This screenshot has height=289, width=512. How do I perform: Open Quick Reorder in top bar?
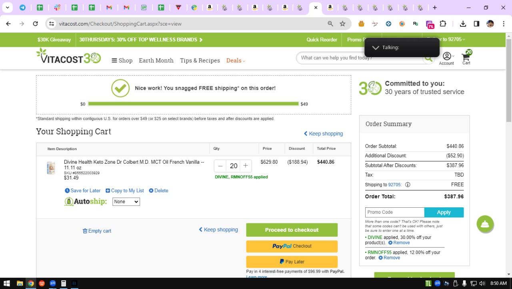point(322,40)
